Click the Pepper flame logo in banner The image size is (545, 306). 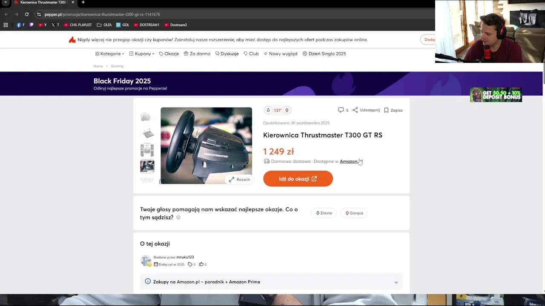point(72,40)
